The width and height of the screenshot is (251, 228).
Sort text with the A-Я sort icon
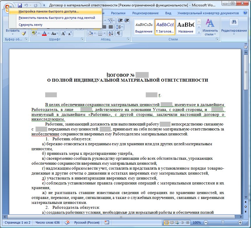click(x=111, y=33)
